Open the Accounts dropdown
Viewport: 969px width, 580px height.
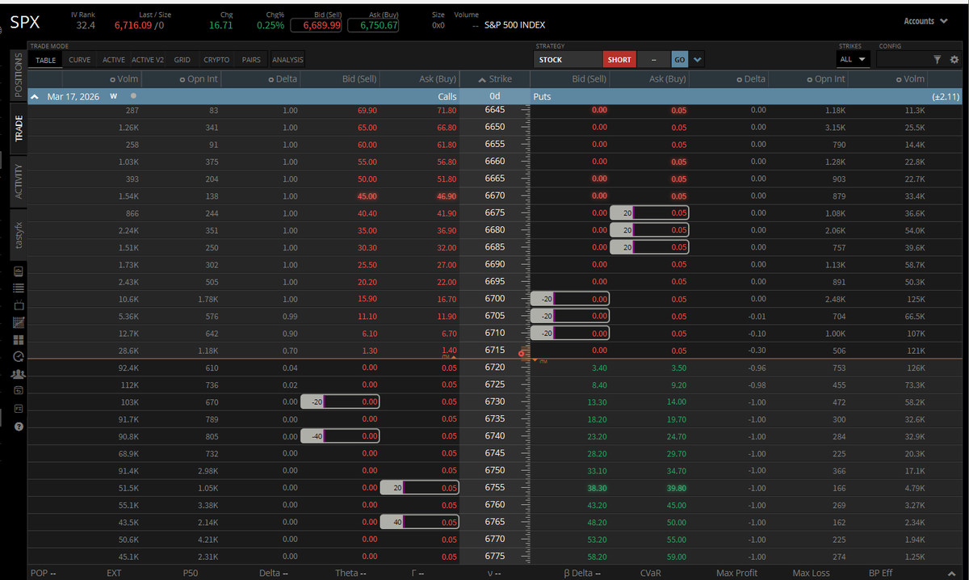(x=925, y=21)
